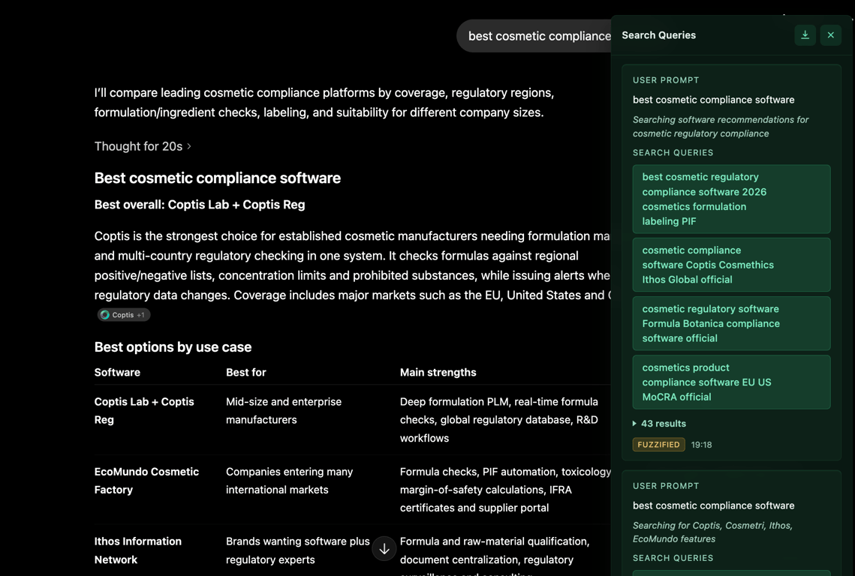
Task: Close the Search Queries panel
Action: pyautogui.click(x=830, y=35)
